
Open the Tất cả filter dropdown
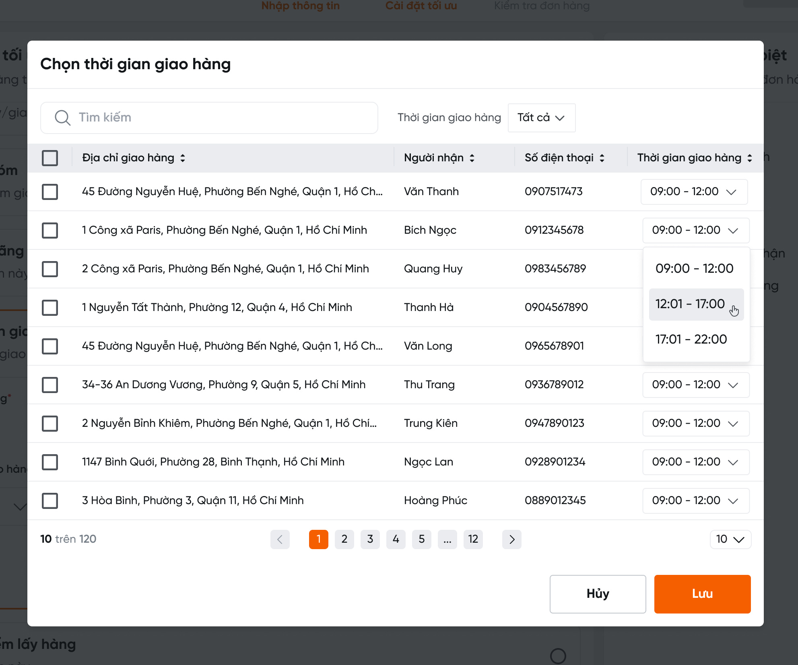coord(541,117)
